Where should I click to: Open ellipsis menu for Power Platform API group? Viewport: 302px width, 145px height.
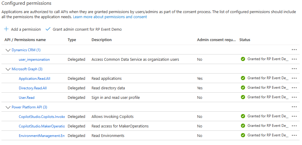coord(294,107)
